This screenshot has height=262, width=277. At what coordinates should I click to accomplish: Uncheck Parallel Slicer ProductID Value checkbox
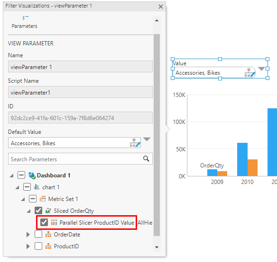(x=44, y=222)
